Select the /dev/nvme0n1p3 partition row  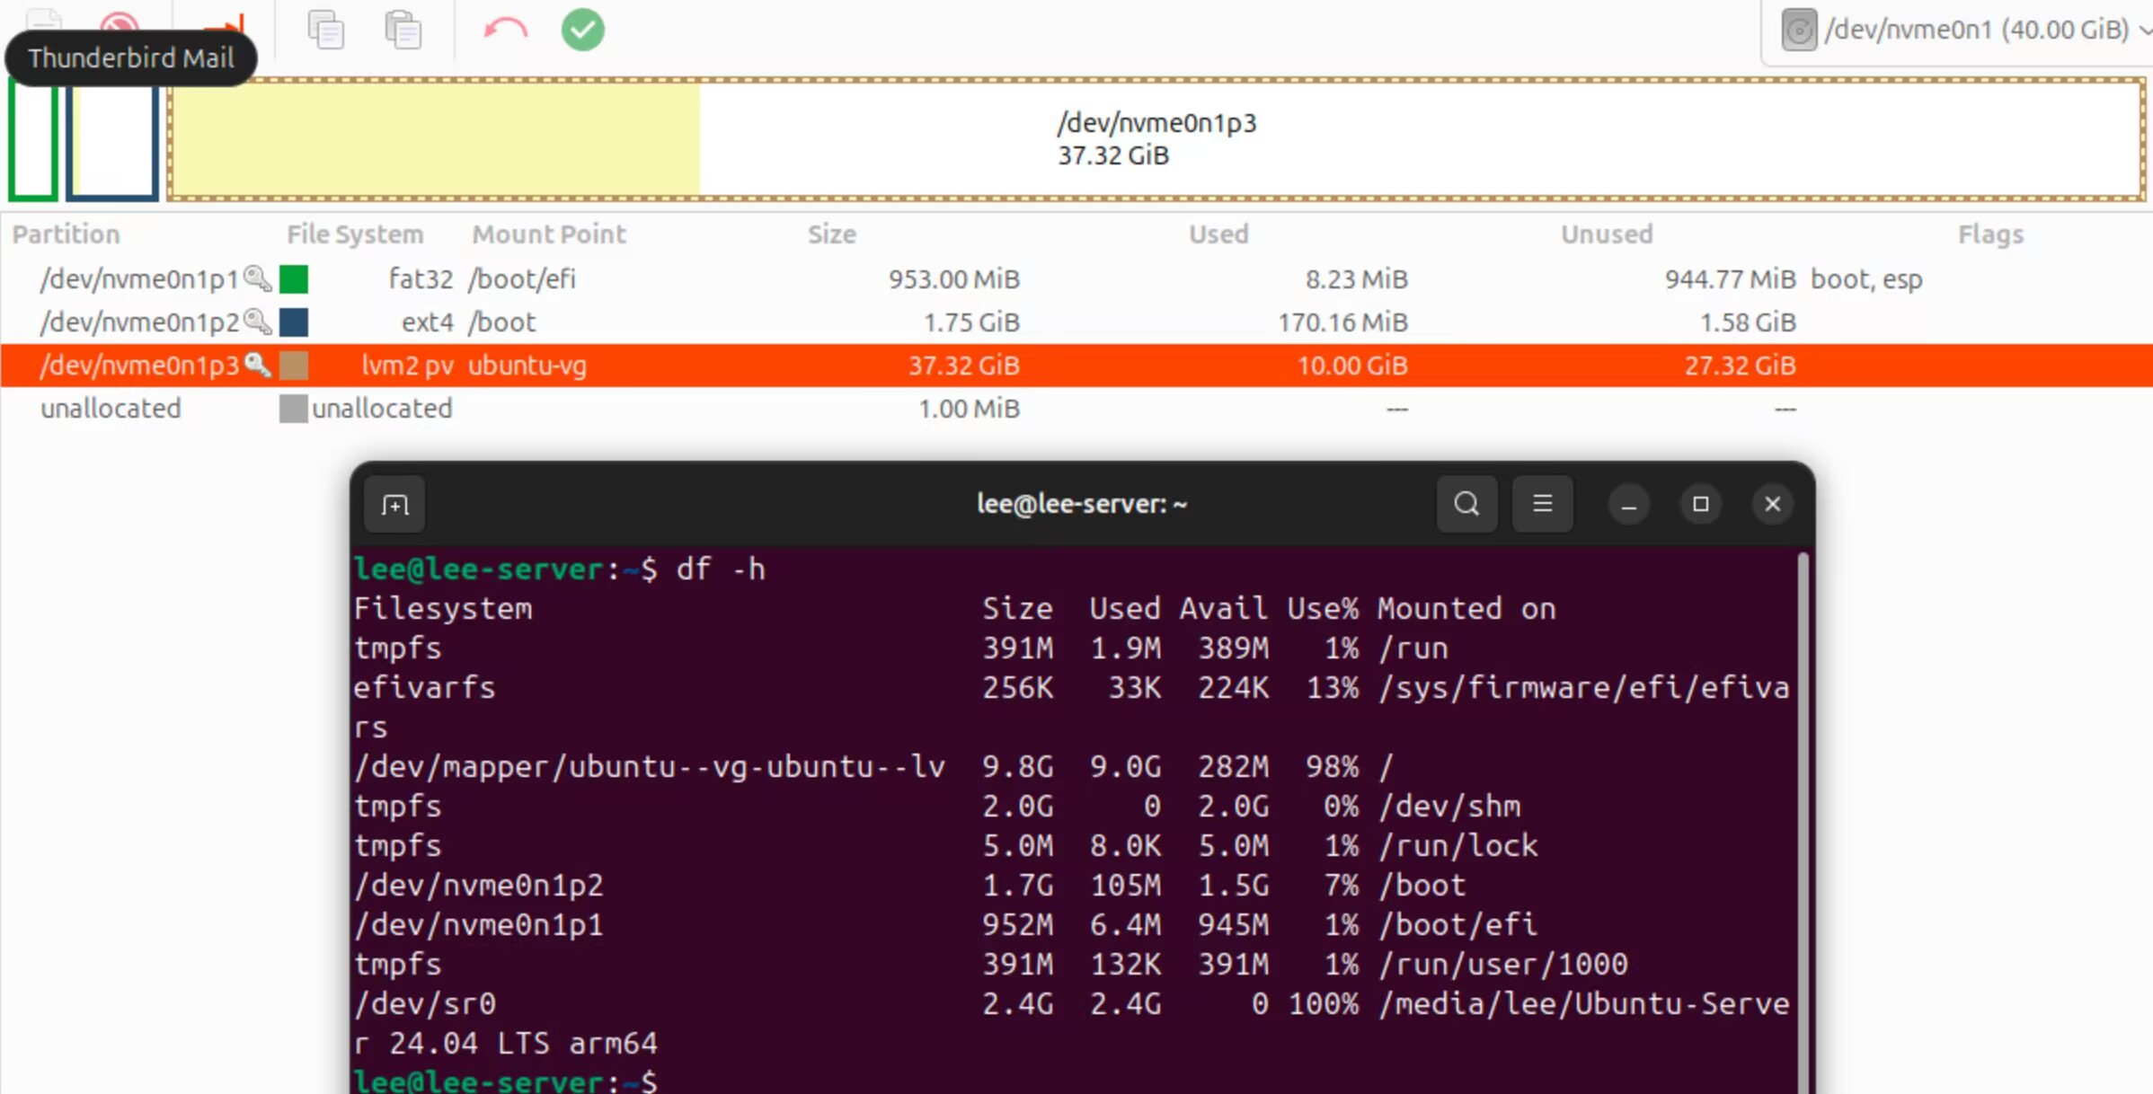[x=1076, y=366]
